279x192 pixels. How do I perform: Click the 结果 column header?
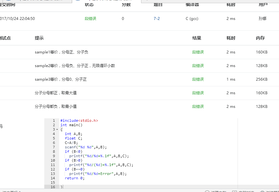click(197, 38)
